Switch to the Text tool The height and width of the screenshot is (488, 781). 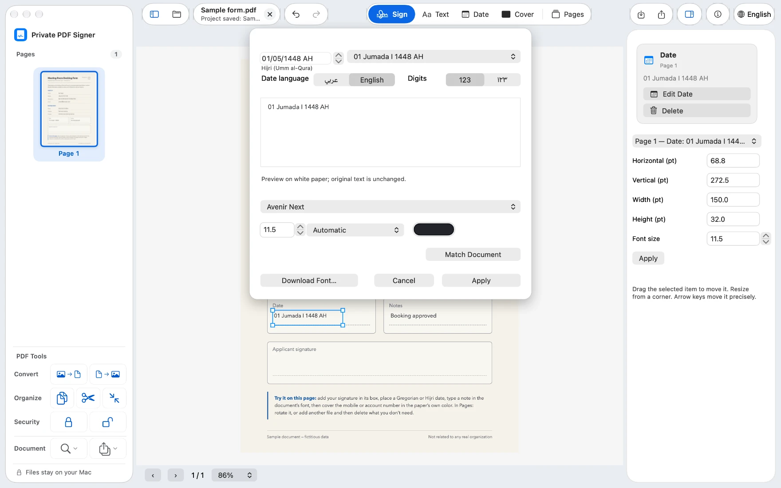tap(435, 14)
